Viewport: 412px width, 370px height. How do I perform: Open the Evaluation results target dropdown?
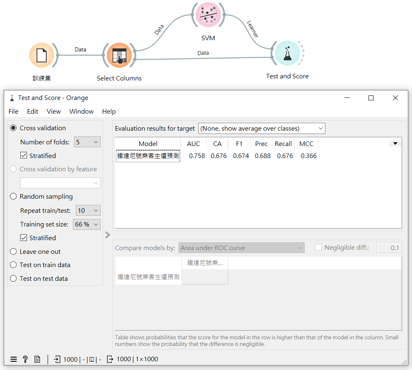coord(262,129)
